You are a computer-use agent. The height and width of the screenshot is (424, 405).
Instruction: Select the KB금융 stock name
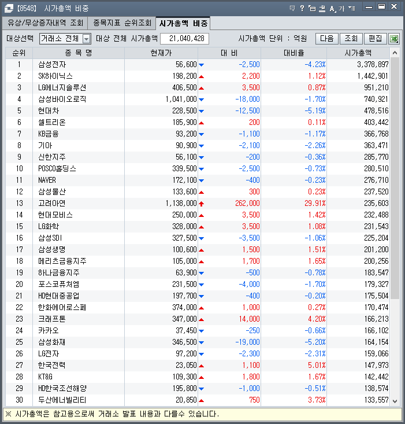point(49,134)
